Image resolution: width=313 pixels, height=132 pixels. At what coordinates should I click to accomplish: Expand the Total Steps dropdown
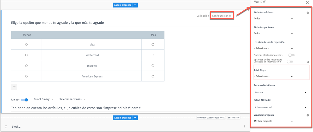[x=273, y=76]
